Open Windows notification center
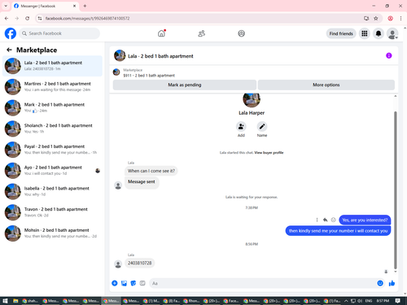The image size is (407, 305). (x=397, y=301)
